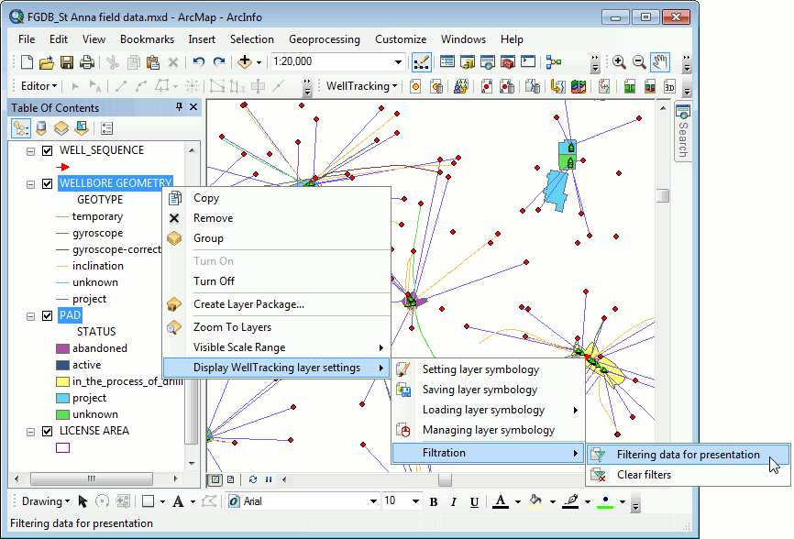
Task: Toggle the WELL_SEQUENCE layer checkbox
Action: pyautogui.click(x=48, y=151)
